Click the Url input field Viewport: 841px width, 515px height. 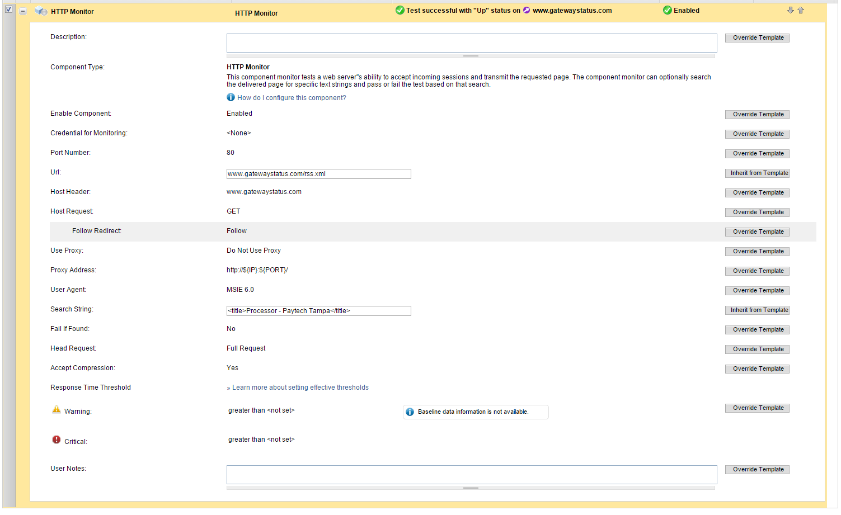(319, 174)
